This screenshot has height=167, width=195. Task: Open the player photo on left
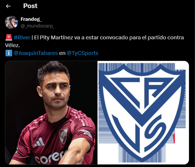[51, 113]
